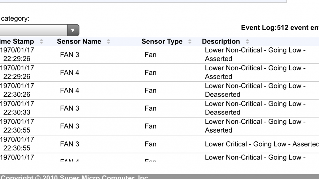The height and width of the screenshot is (179, 319).
Task: Click the Description column header
Action: [x=221, y=42]
